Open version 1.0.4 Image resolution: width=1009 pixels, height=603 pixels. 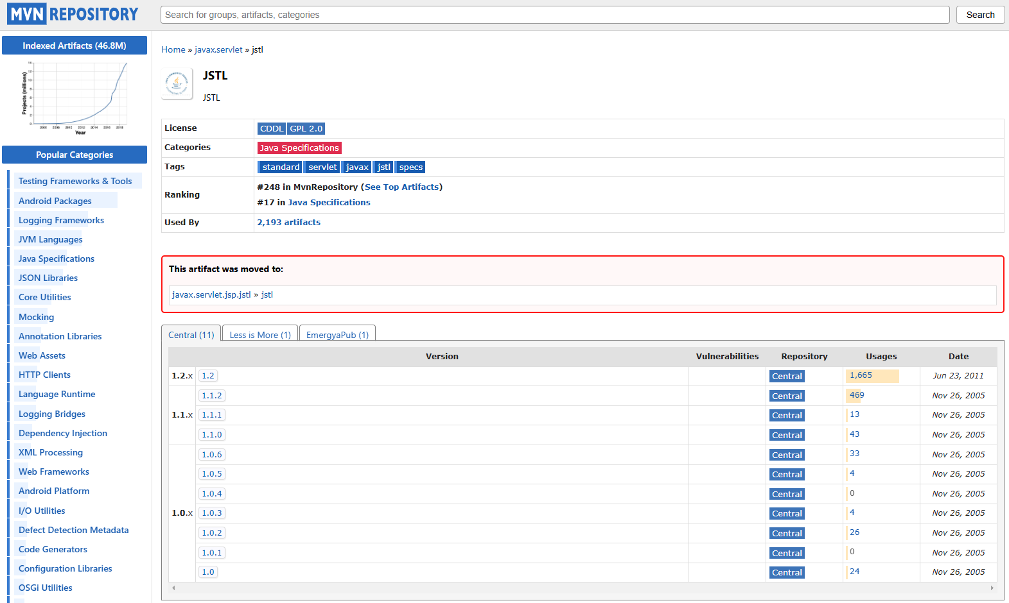click(212, 494)
